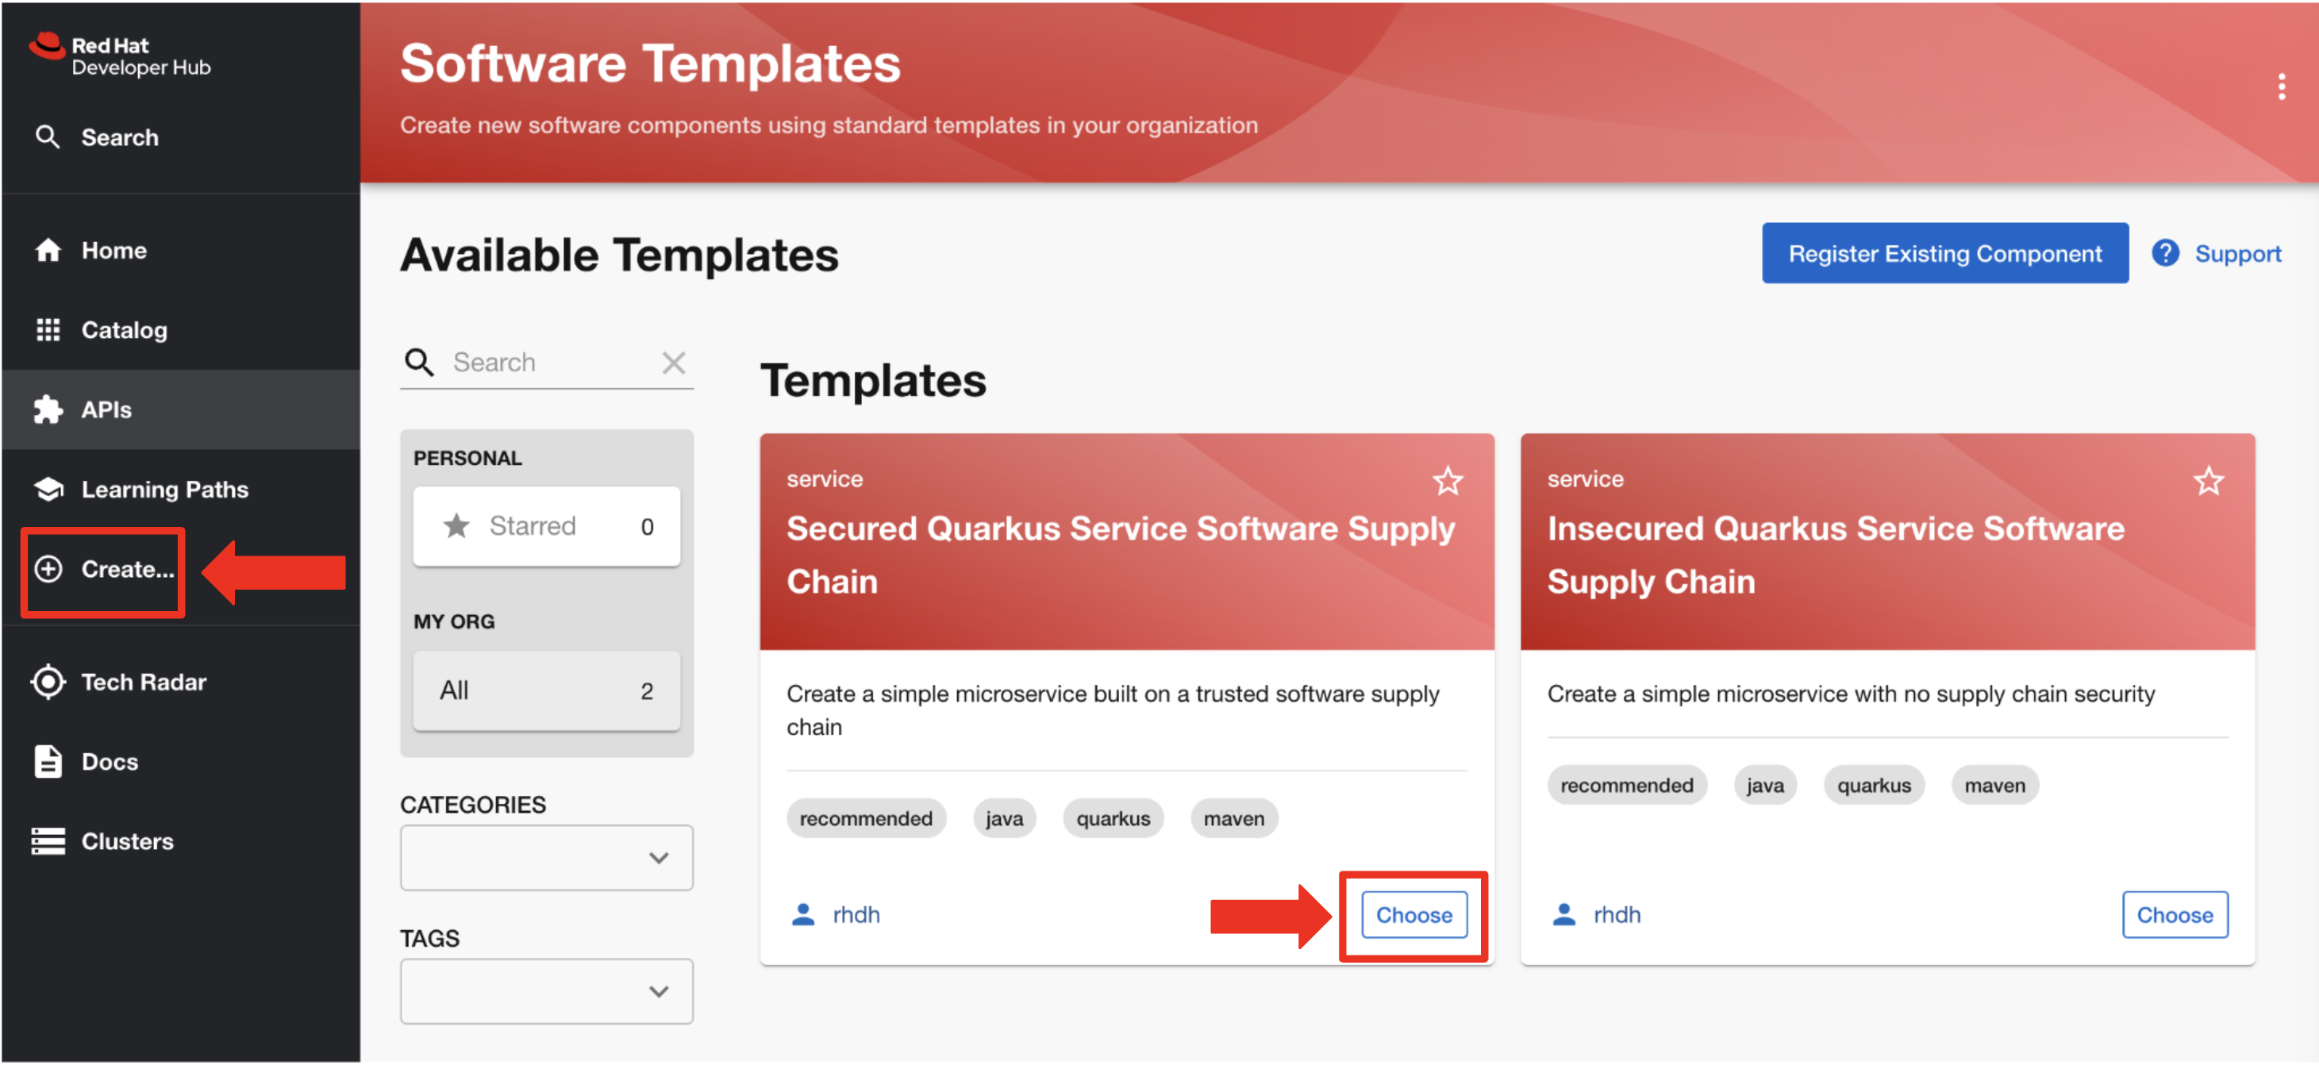Click the magnifier icon in template search
The height and width of the screenshot is (1065, 2319).
[x=418, y=362]
